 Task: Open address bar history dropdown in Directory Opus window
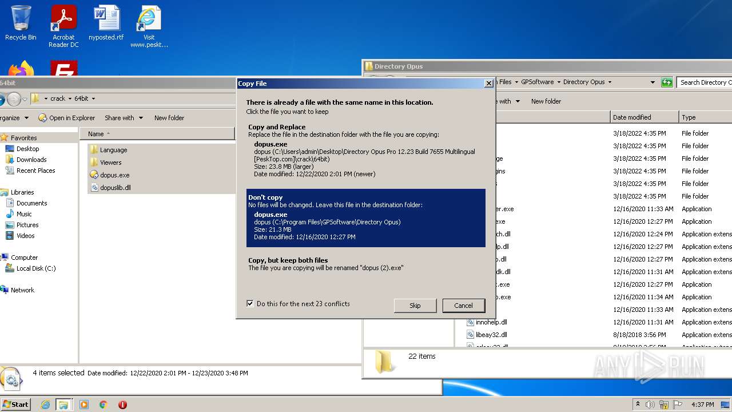tap(653, 82)
